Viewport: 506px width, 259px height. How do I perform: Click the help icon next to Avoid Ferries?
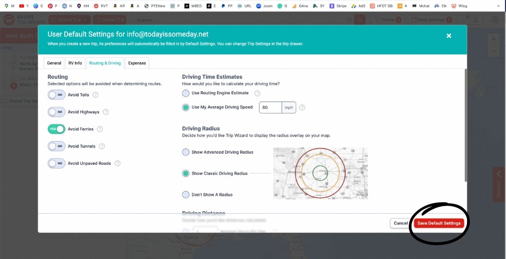[100, 129]
